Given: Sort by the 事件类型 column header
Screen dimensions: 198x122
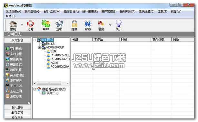Looking at the screenshot, I should click(161, 40).
